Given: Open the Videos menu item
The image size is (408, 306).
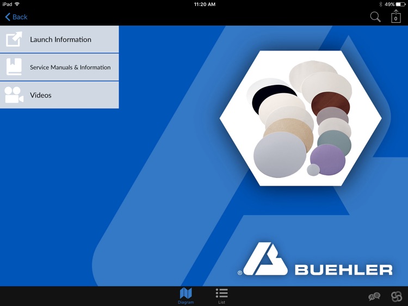Looking at the screenshot, I should [x=59, y=95].
